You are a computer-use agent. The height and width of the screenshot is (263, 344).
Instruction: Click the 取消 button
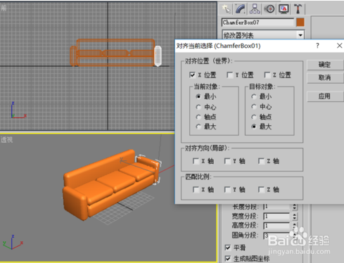(x=325, y=78)
